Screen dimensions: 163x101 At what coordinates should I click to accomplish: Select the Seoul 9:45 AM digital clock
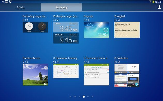(x=66, y=27)
